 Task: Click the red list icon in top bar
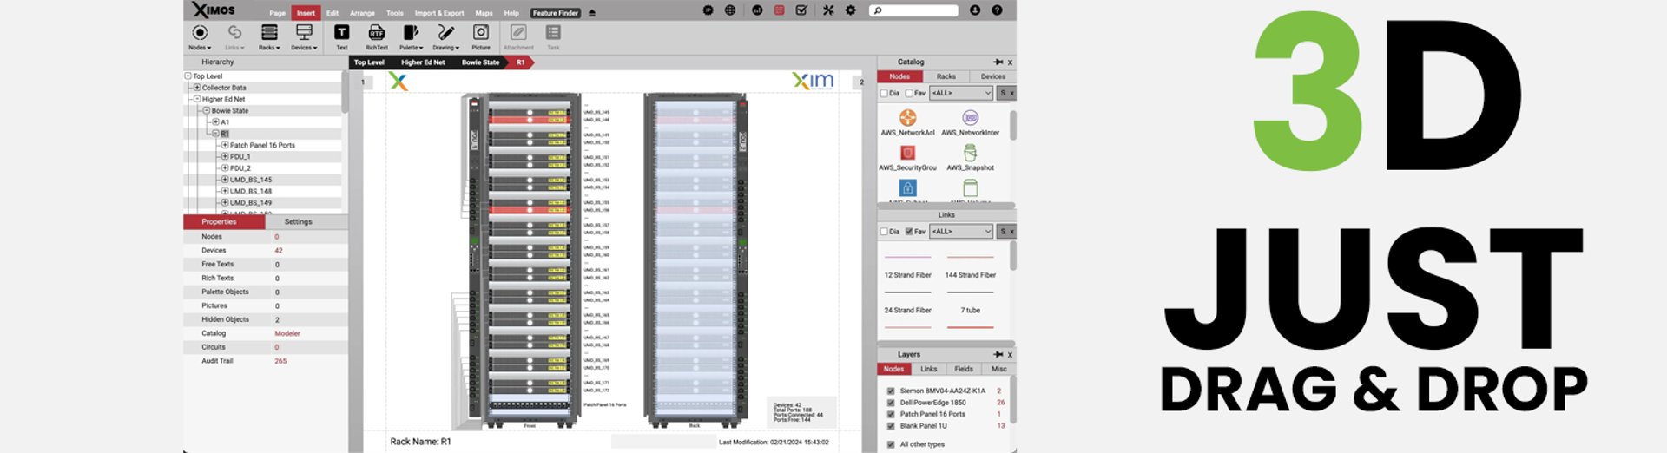pos(779,10)
